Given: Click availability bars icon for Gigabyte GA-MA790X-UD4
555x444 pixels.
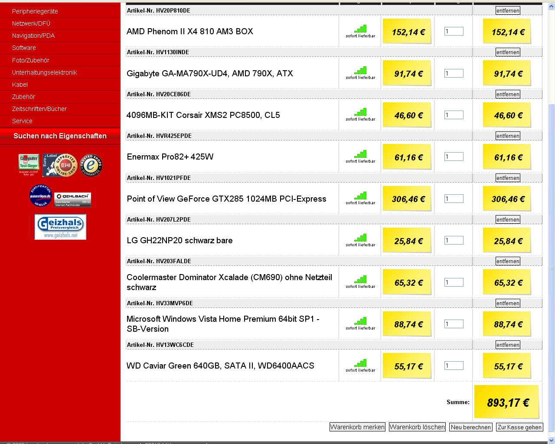Looking at the screenshot, I should pos(360,70).
